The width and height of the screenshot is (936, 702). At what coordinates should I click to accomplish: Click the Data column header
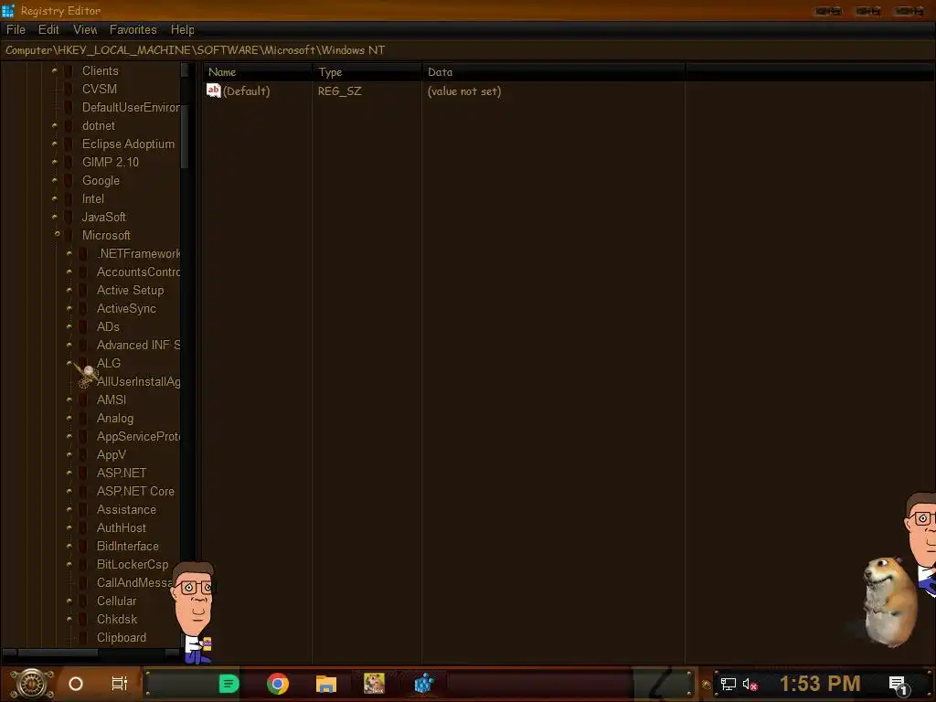tap(553, 72)
